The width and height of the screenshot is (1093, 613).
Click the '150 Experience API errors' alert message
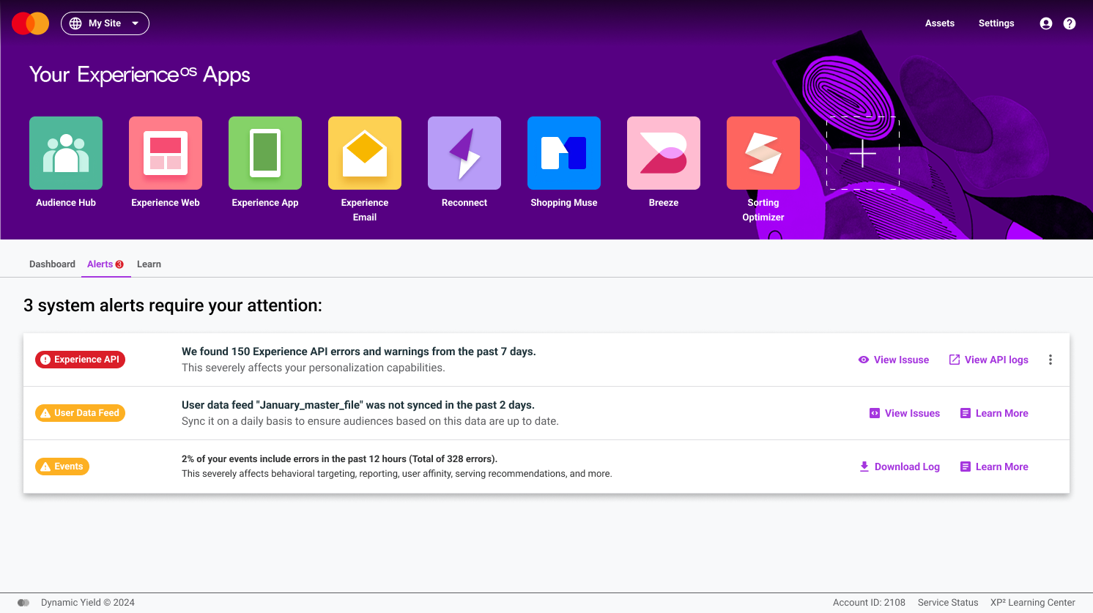(359, 352)
